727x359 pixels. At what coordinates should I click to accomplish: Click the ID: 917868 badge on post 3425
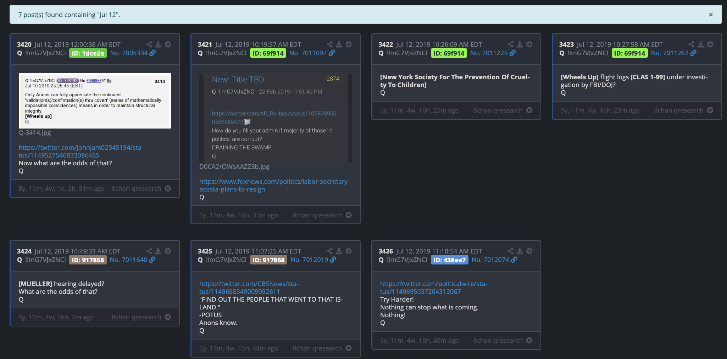point(268,260)
